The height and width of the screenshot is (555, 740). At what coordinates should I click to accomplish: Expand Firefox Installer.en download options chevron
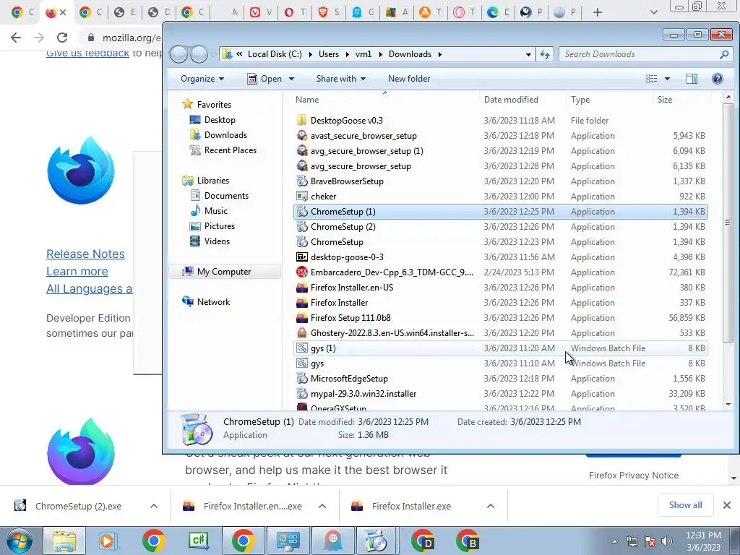tap(322, 506)
